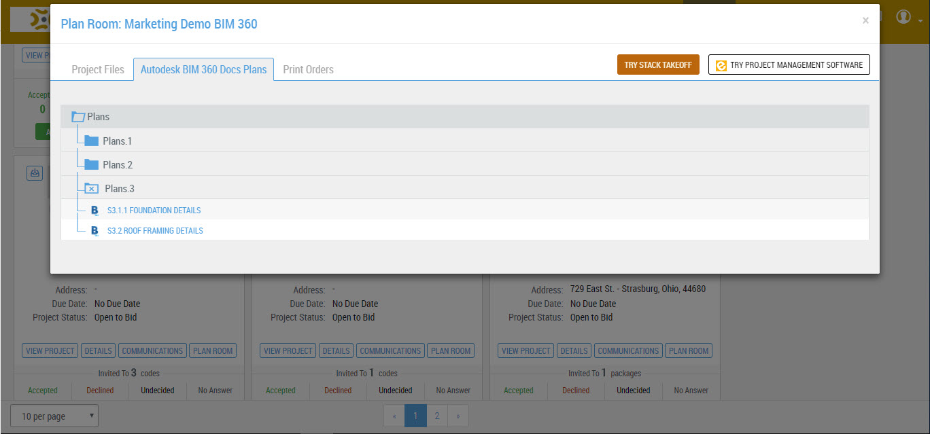Click the BIM file icon beside S3.1.1 FOUNDATION DETAILS
This screenshot has width=930, height=434.
(94, 211)
